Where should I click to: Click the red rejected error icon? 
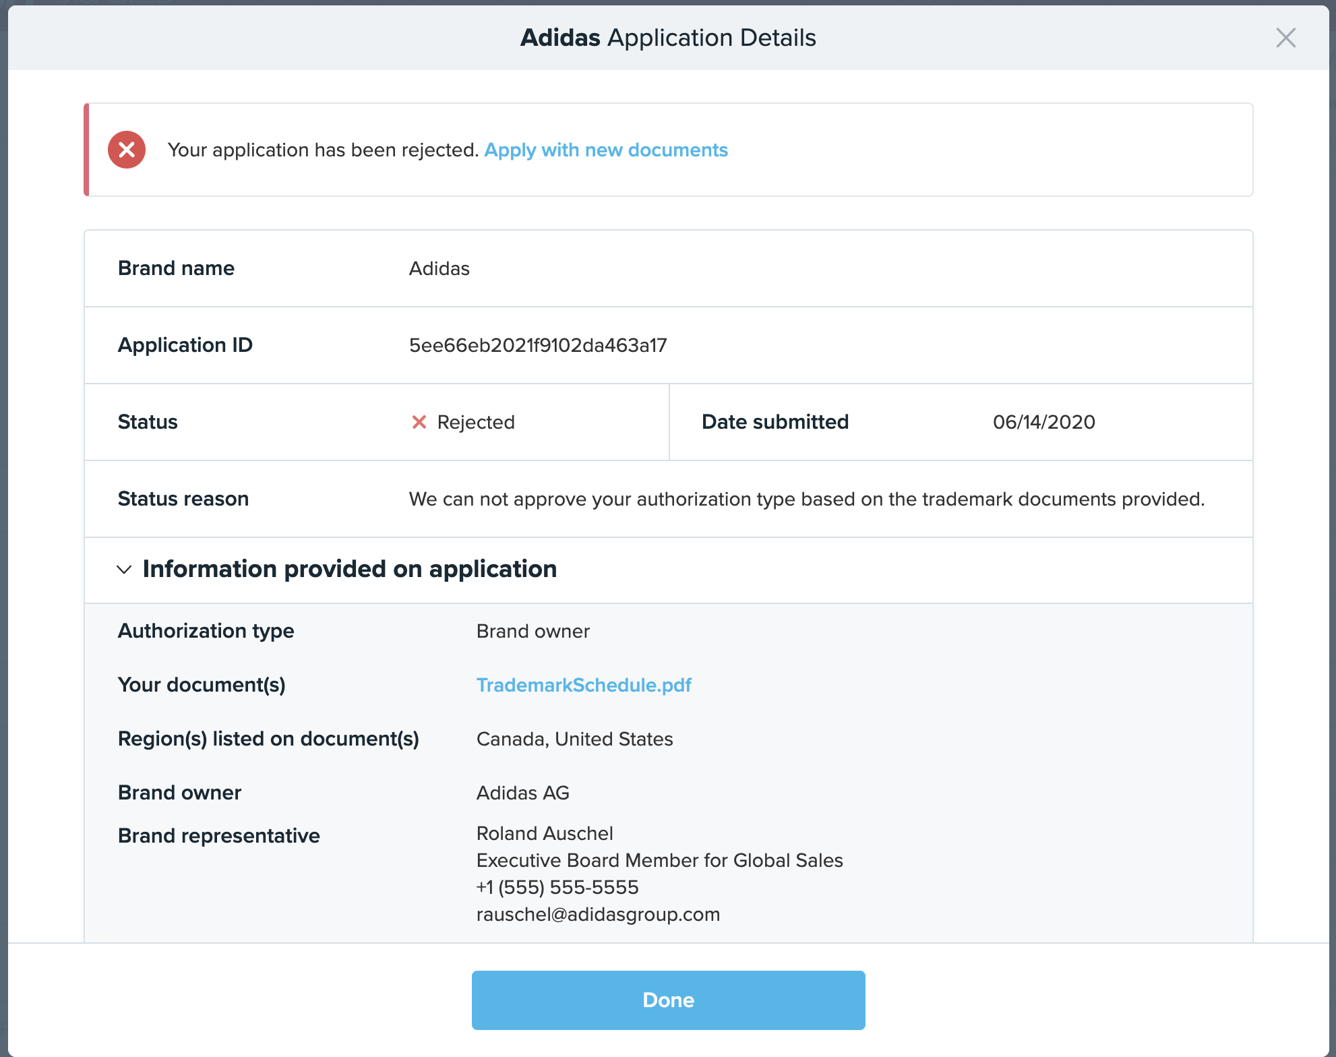tap(127, 150)
